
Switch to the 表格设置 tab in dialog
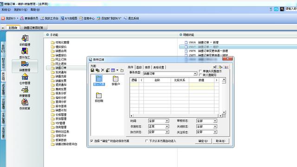159,67
